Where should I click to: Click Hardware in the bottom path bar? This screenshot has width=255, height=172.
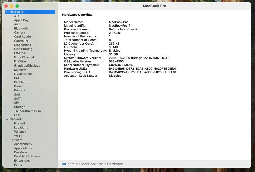tap(115, 164)
